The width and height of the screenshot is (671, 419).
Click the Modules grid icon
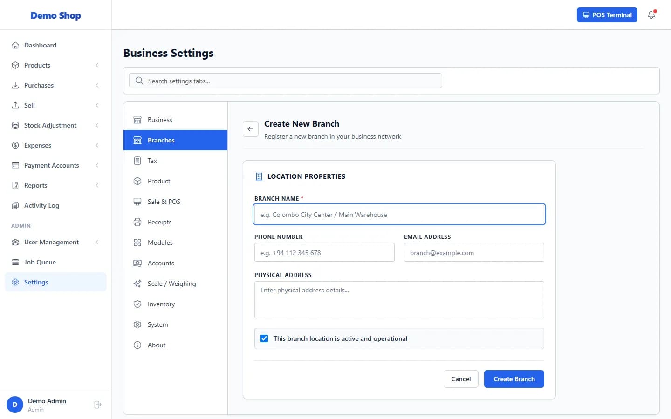pyautogui.click(x=137, y=243)
